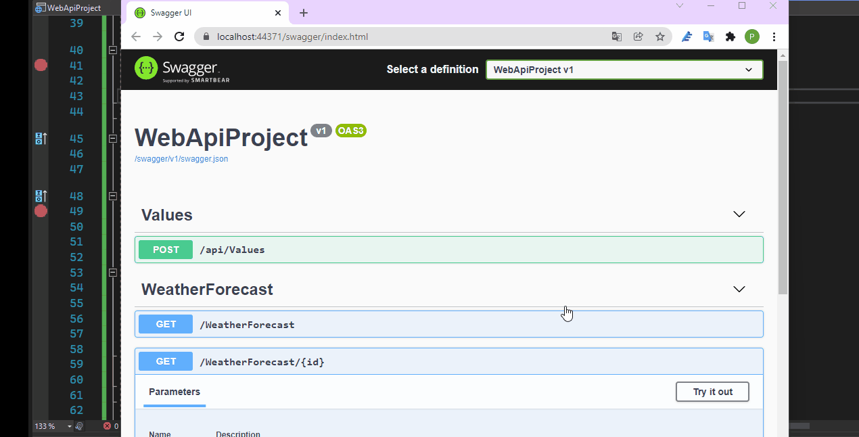The width and height of the screenshot is (859, 437).
Task: Click the Try it out button
Action: 712,392
